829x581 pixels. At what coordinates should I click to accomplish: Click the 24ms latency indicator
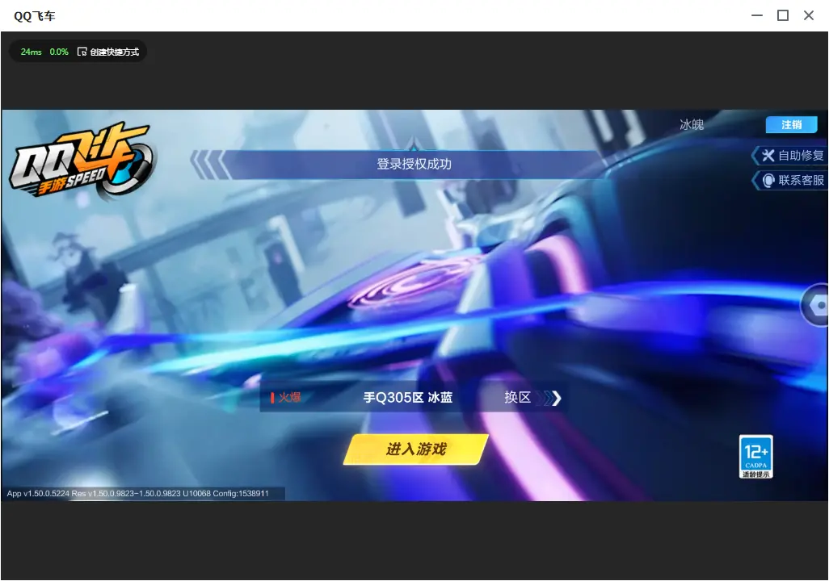pos(32,52)
